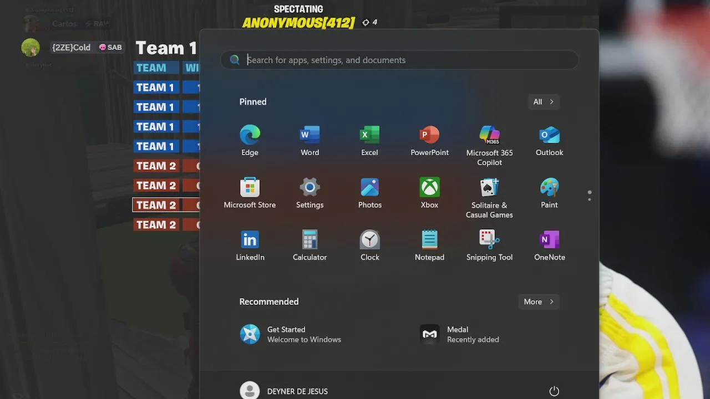Open Microsoft 365 Copilot
Screen dimensions: 710x399
[x=489, y=146]
